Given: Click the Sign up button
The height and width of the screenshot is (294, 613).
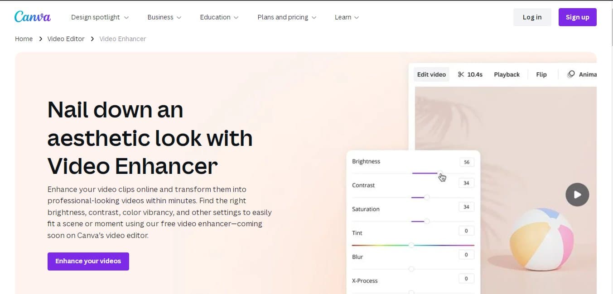Looking at the screenshot, I should [x=577, y=17].
